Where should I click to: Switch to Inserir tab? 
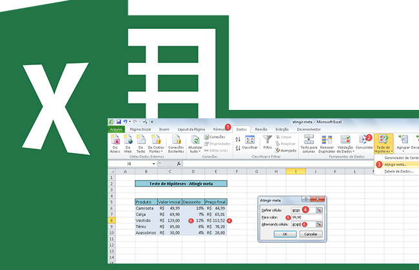click(164, 129)
